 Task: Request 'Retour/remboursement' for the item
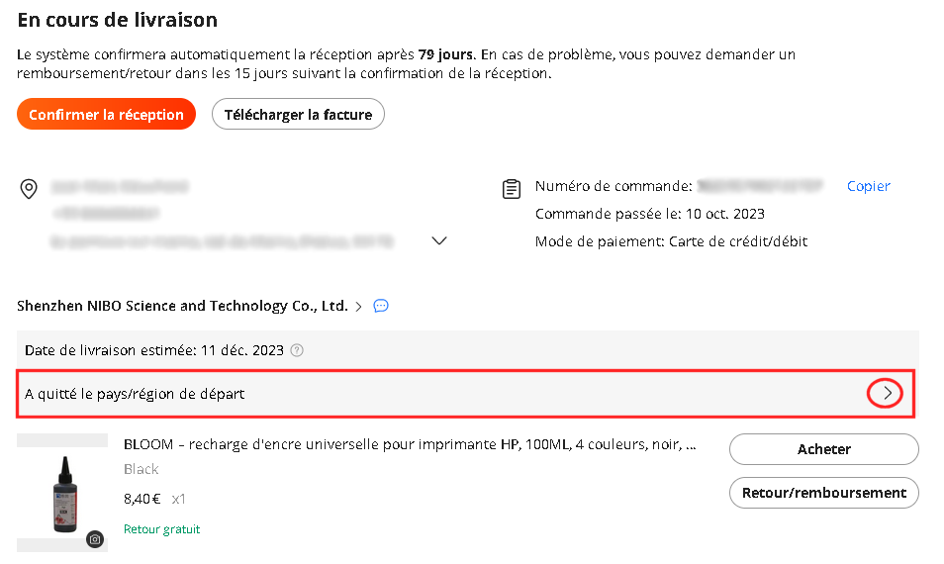pyautogui.click(x=823, y=493)
